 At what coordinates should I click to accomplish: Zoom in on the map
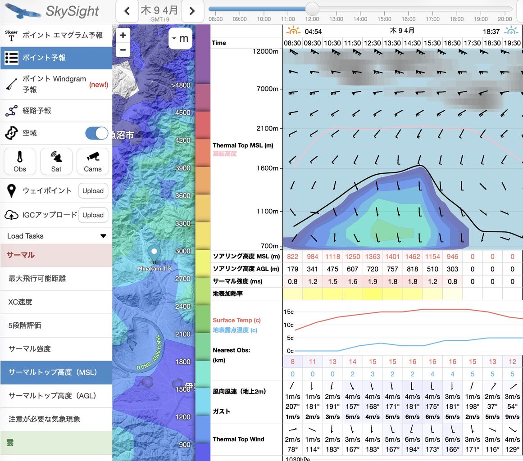coord(123,35)
